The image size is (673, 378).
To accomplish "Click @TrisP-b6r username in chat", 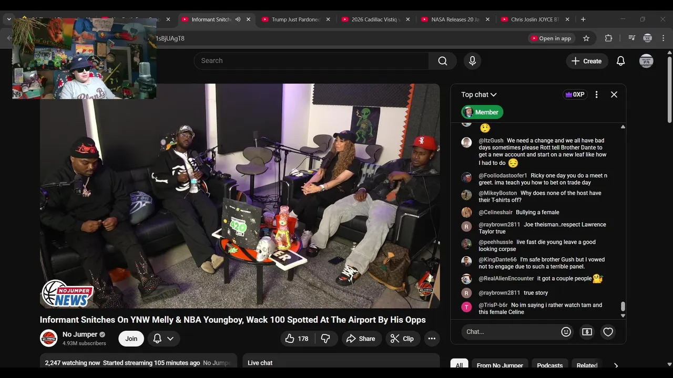I will (x=493, y=306).
